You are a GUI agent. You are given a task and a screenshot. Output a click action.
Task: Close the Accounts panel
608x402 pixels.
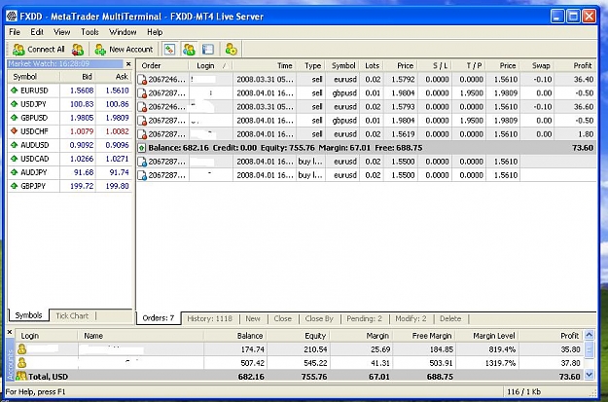(10, 332)
